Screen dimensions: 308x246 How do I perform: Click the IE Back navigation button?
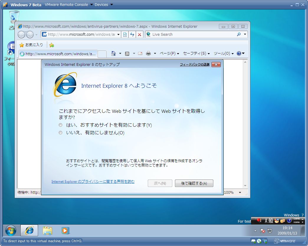(22, 35)
